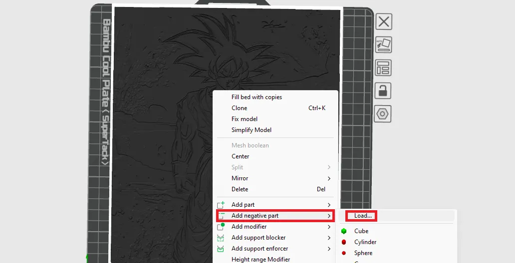The height and width of the screenshot is (263, 515).
Task: Click the red Sphere primitive icon
Action: [344, 253]
